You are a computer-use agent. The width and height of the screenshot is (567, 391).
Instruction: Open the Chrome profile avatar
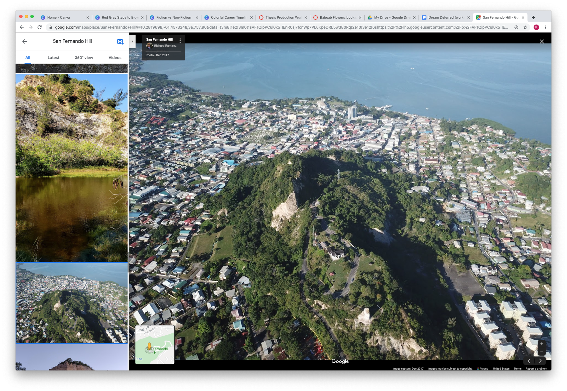coord(536,27)
